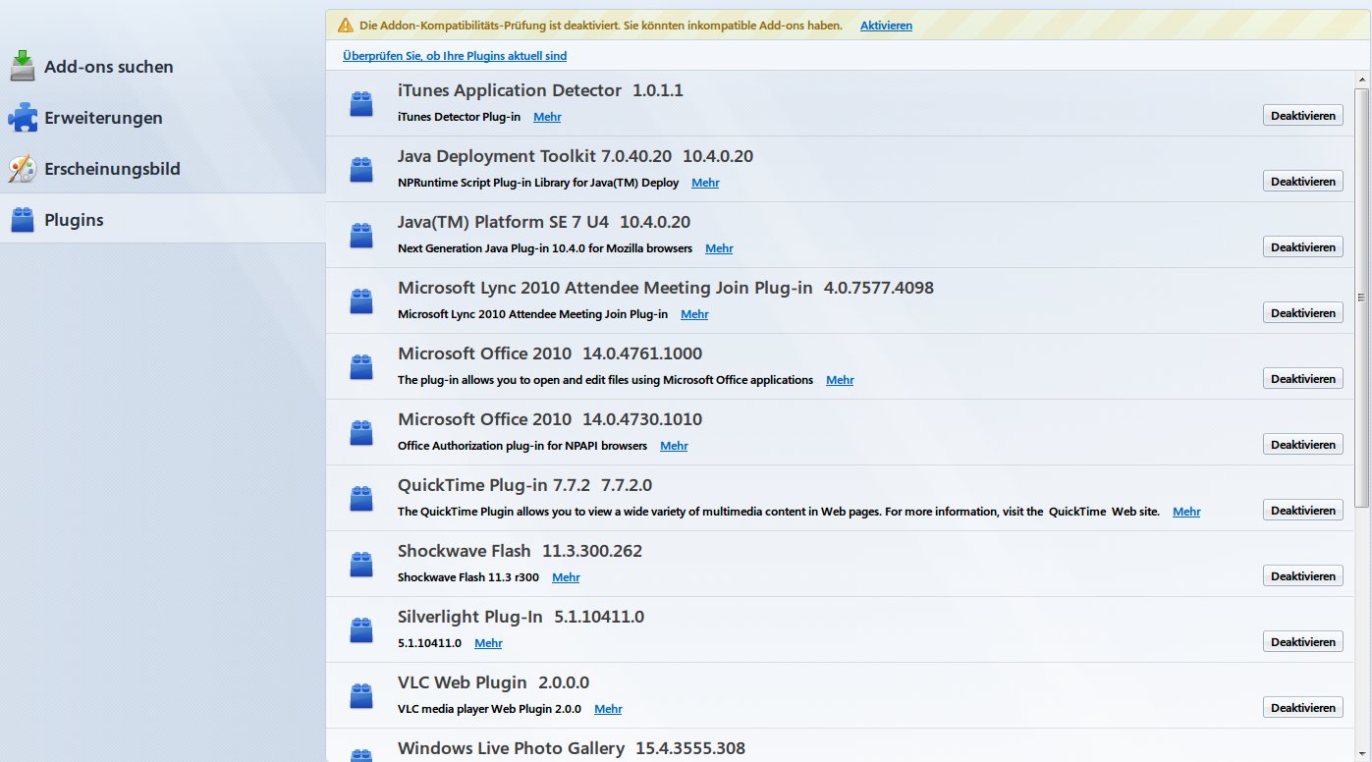Click Microsoft Office 2010 14.0.4761.1000 plugin icon
The height and width of the screenshot is (762, 1372).
point(361,366)
